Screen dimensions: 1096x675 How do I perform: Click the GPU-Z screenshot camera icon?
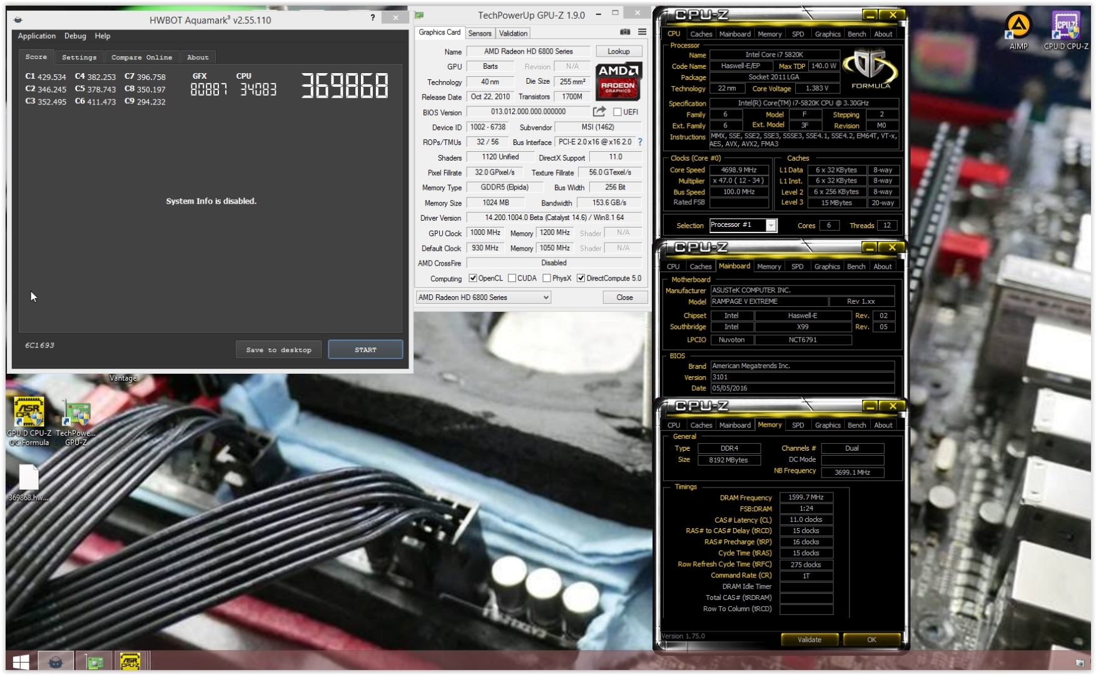pyautogui.click(x=624, y=32)
